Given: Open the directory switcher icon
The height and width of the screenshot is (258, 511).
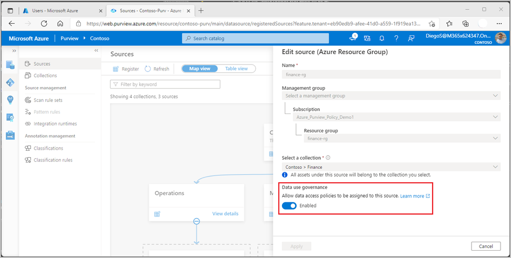Looking at the screenshot, I should pos(367,38).
